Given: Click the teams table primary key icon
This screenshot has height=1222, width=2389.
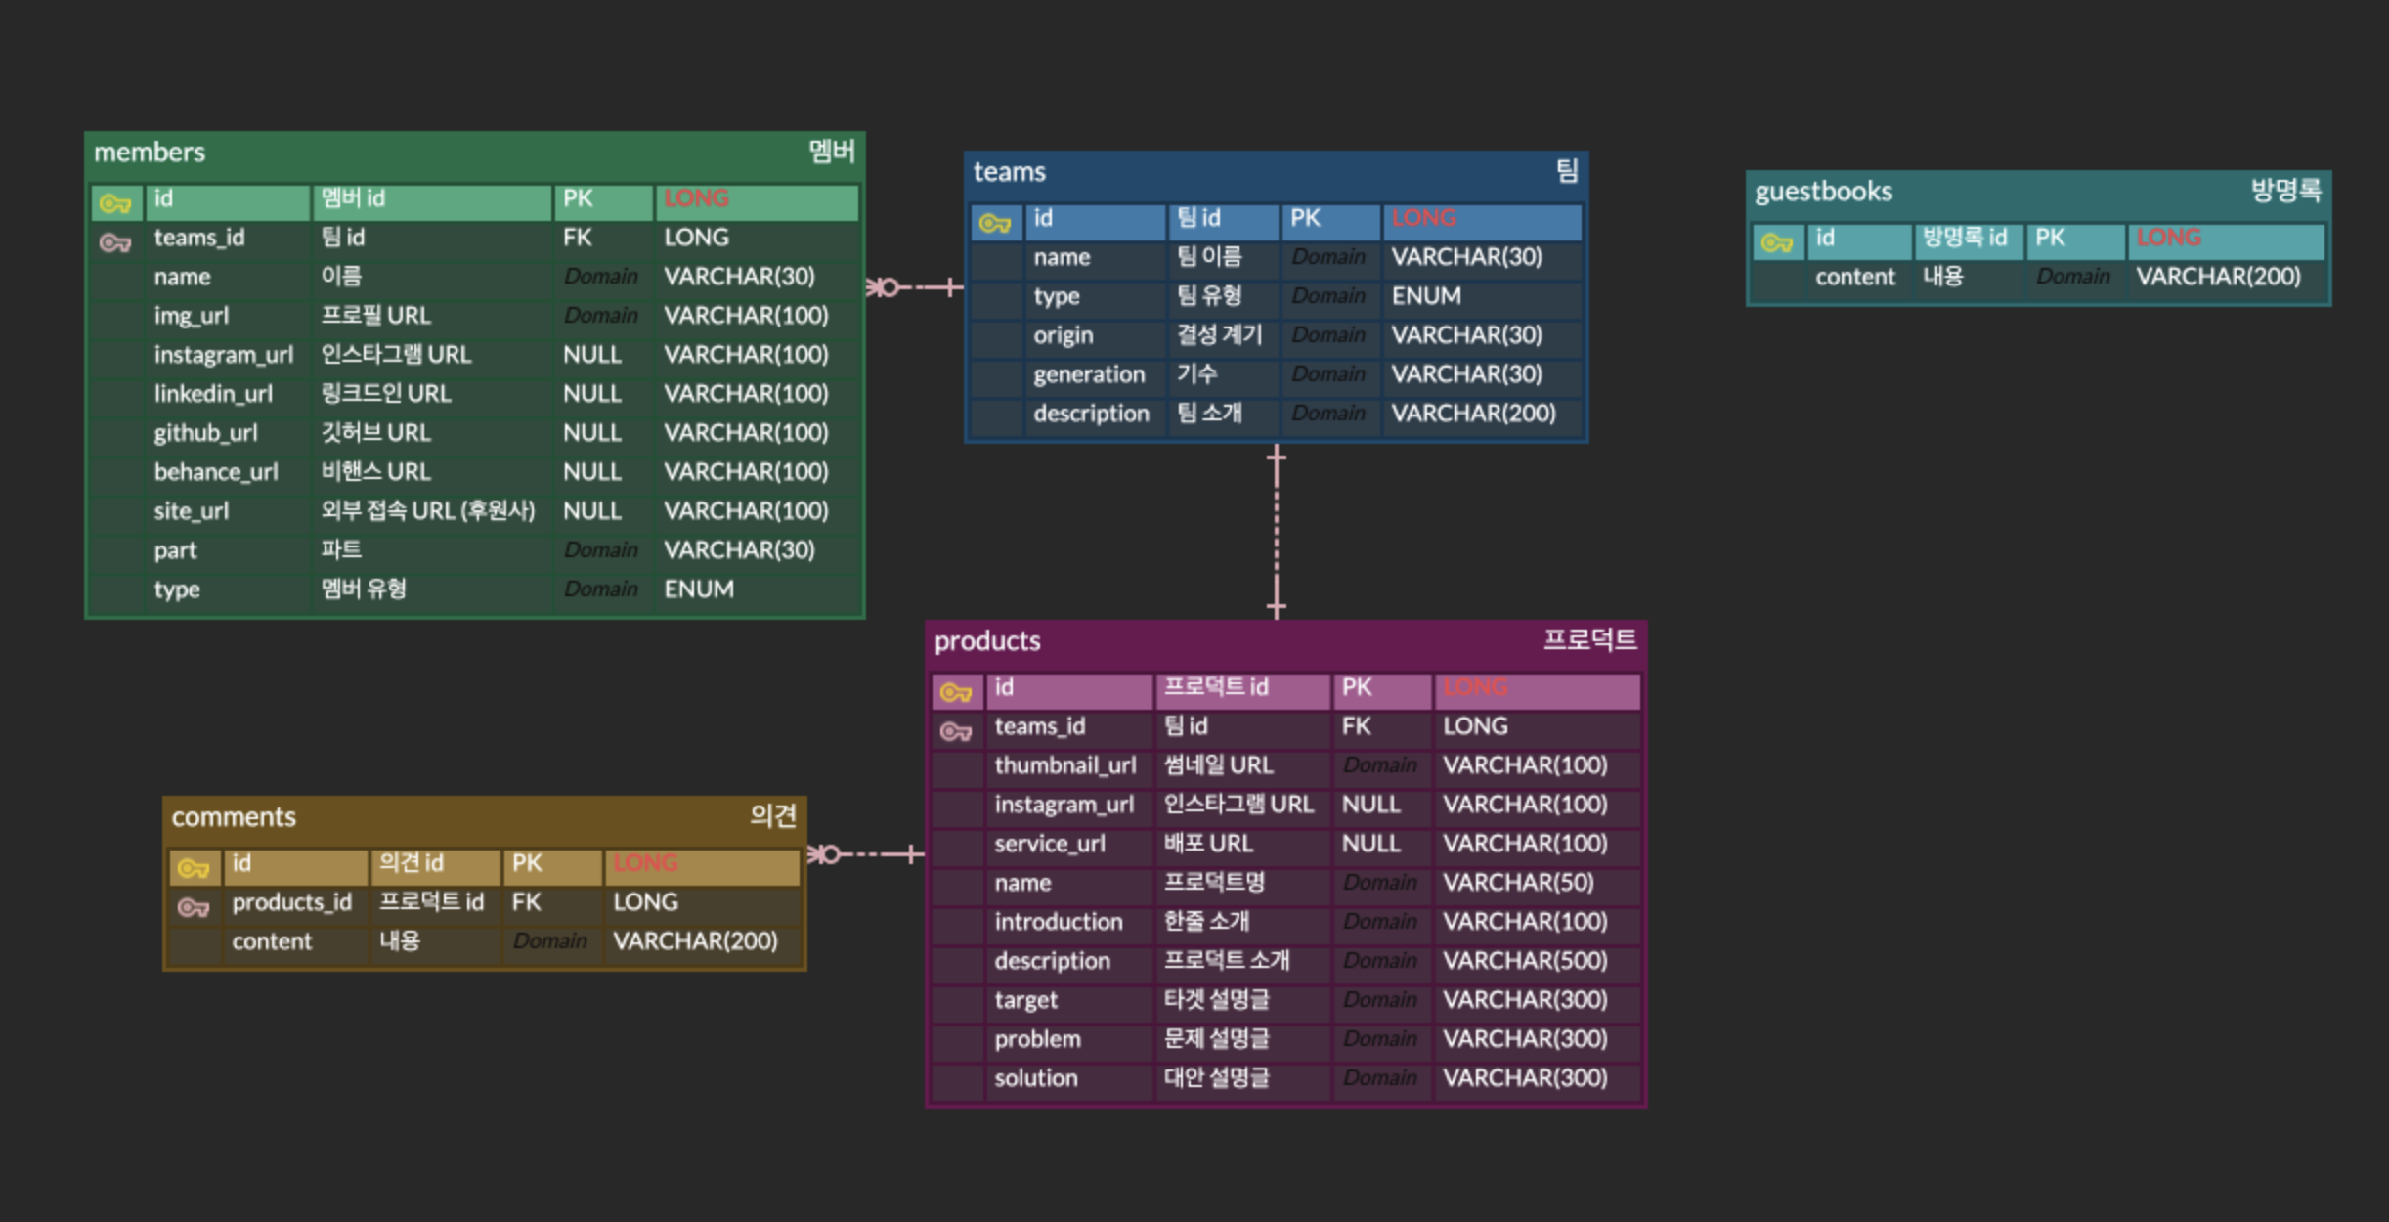Looking at the screenshot, I should [995, 223].
